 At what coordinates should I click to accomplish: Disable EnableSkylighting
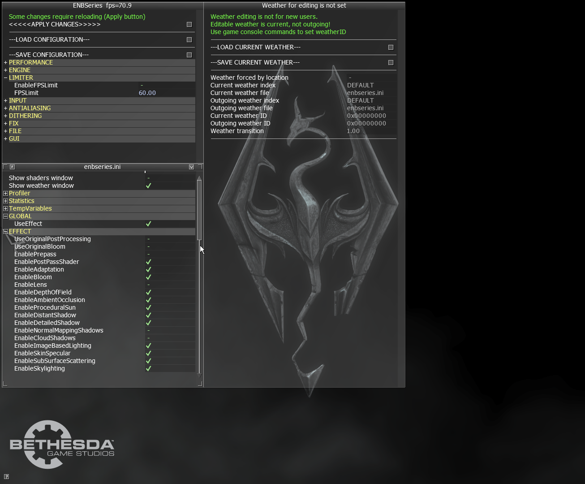(x=148, y=368)
